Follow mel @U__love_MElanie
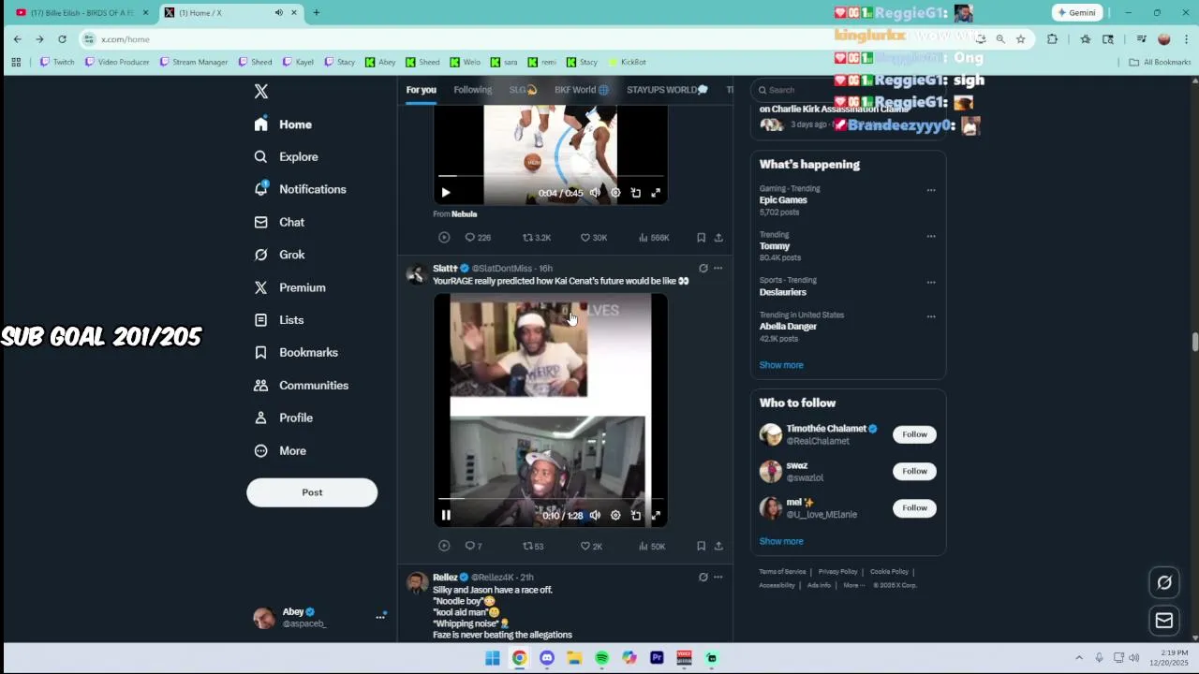Screen dimensions: 1199x674 pyautogui.click(x=914, y=507)
